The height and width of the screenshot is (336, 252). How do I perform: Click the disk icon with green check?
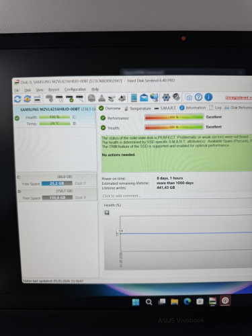70,98
